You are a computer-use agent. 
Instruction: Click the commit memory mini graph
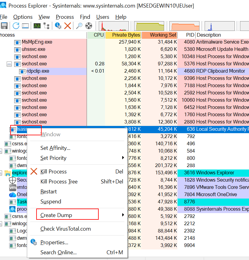click(x=149, y=26)
